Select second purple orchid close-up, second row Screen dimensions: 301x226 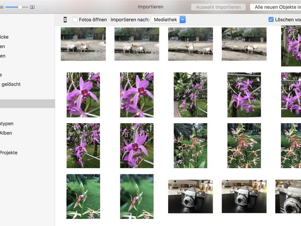click(x=137, y=95)
